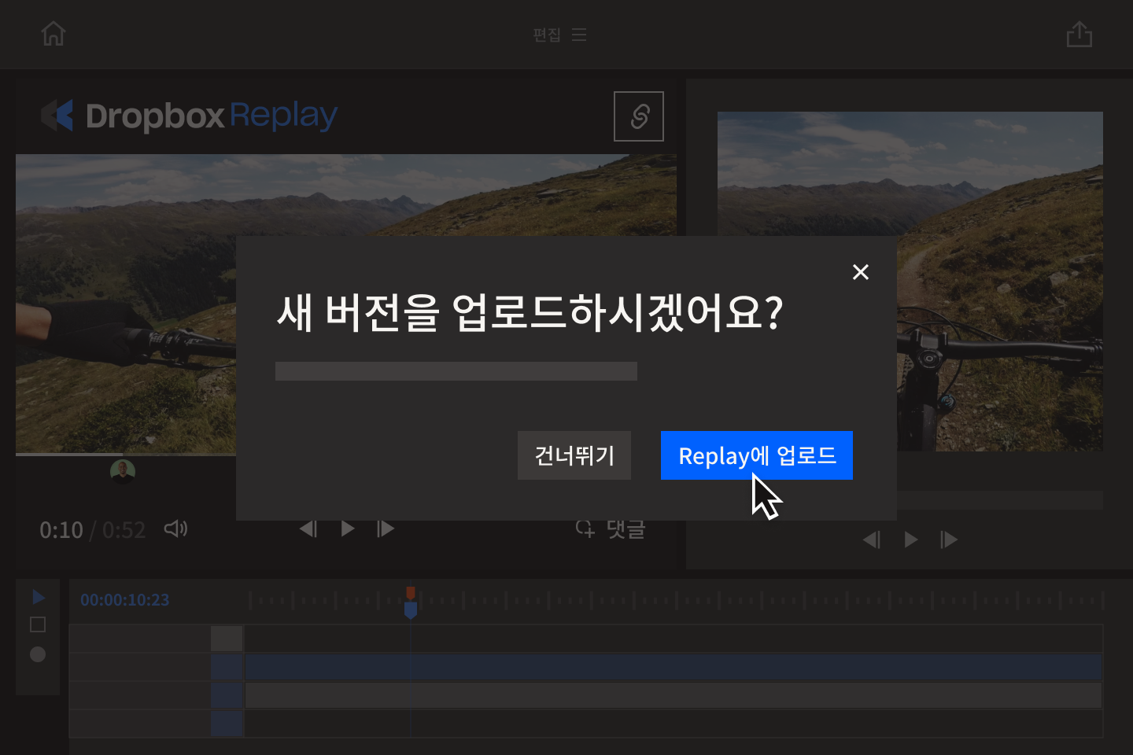The image size is (1133, 755).
Task: Click the home icon in top bar
Action: tap(54, 34)
